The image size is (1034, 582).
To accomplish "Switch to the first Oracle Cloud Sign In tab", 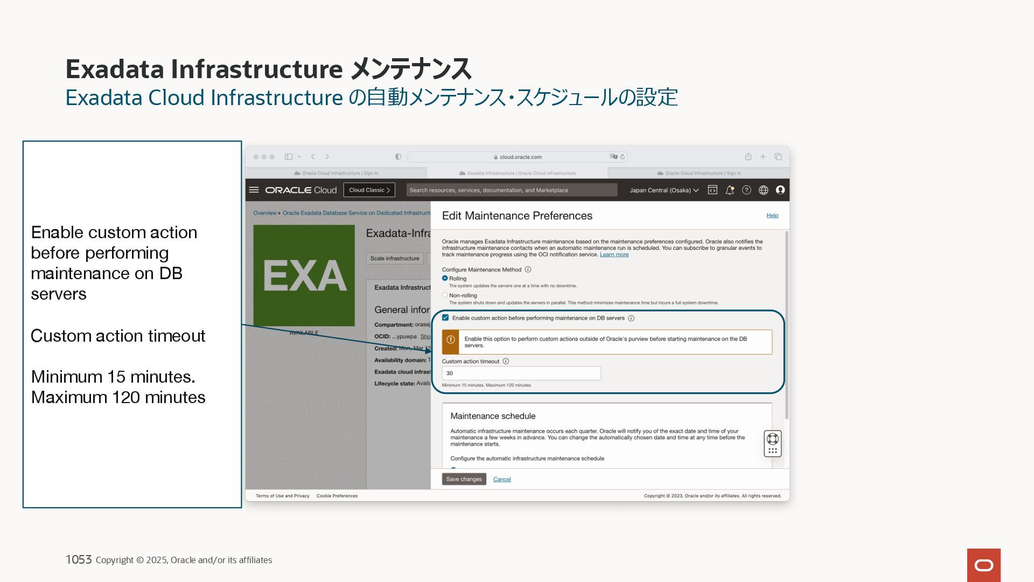I will 336,174.
